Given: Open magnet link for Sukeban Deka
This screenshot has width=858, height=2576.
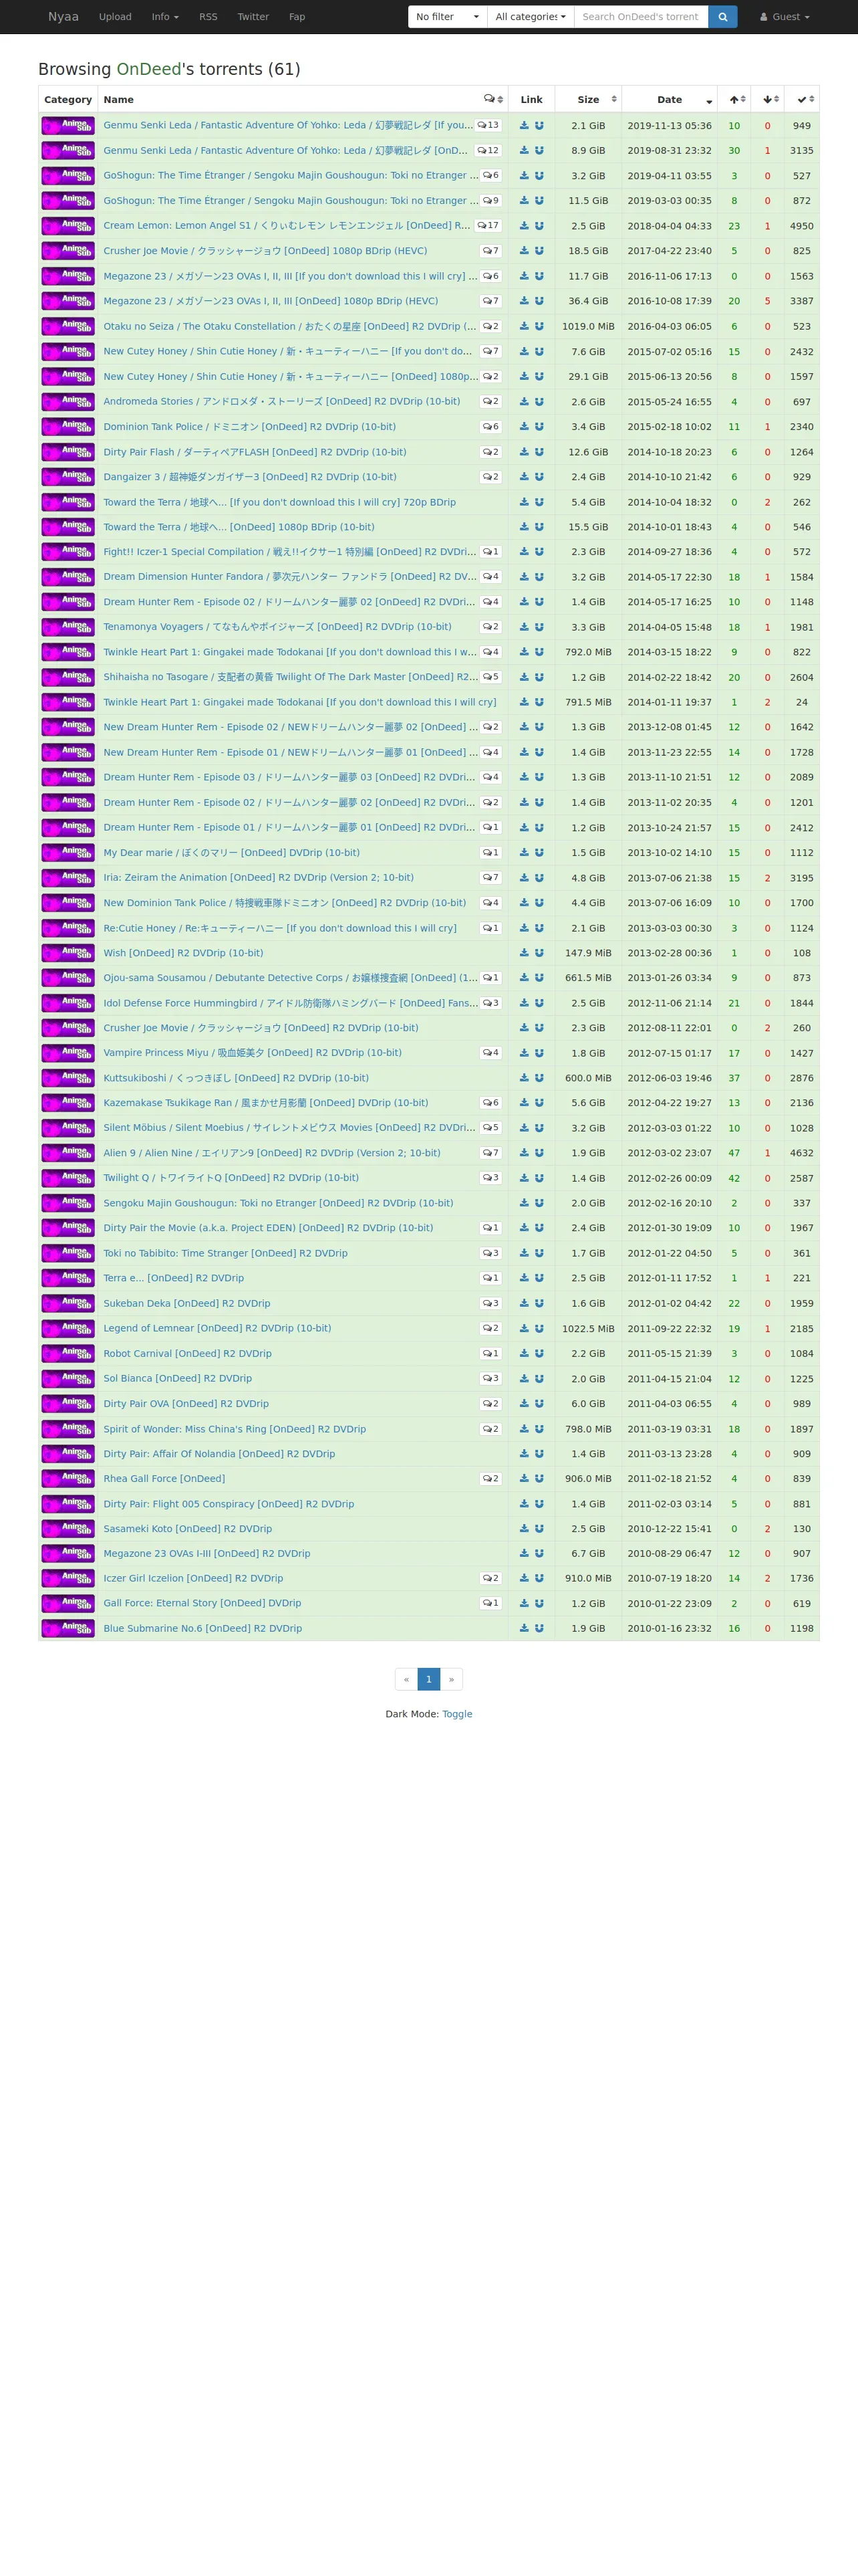Looking at the screenshot, I should pos(539,1303).
